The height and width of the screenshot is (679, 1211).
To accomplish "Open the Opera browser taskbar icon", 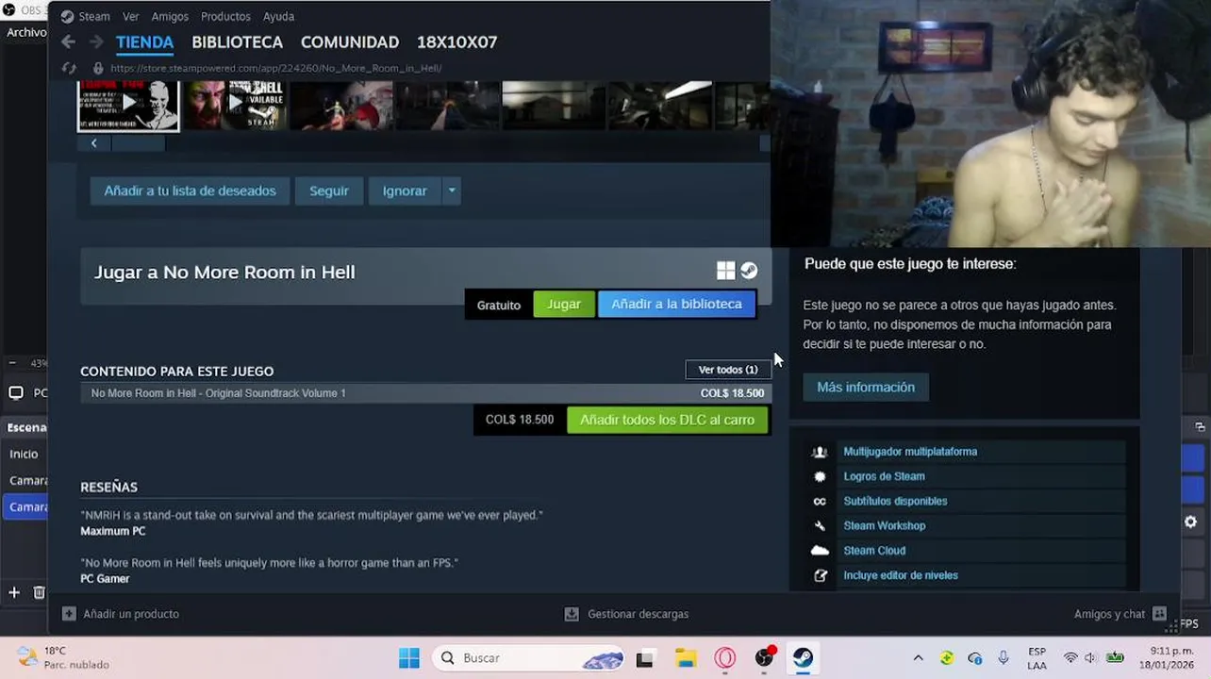I will coord(725,658).
